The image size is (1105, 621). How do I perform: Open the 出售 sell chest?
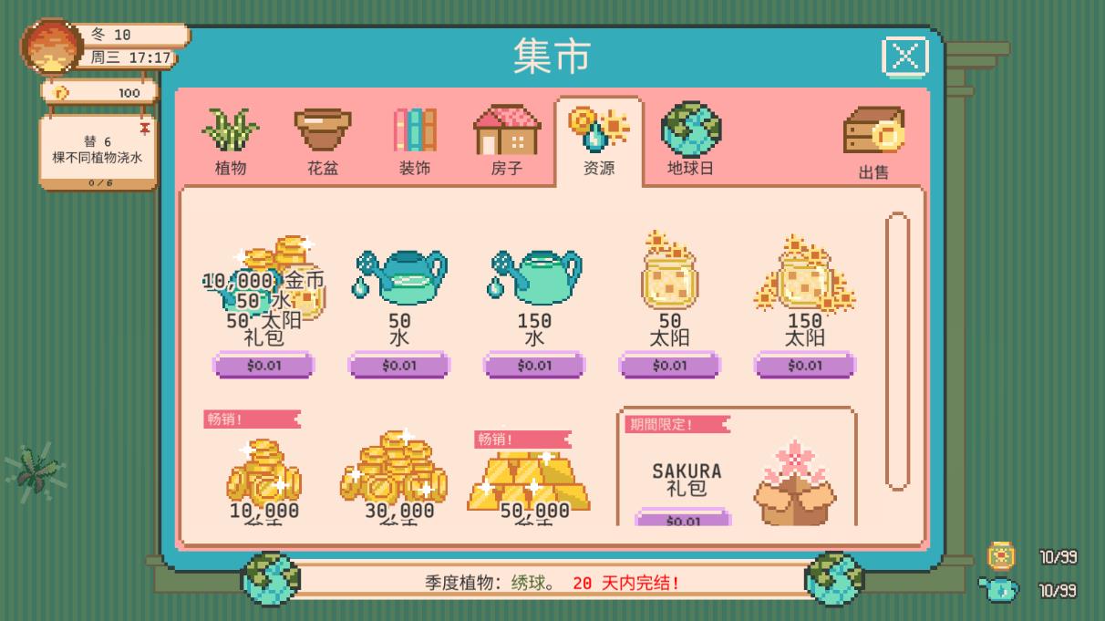pyautogui.click(x=873, y=142)
